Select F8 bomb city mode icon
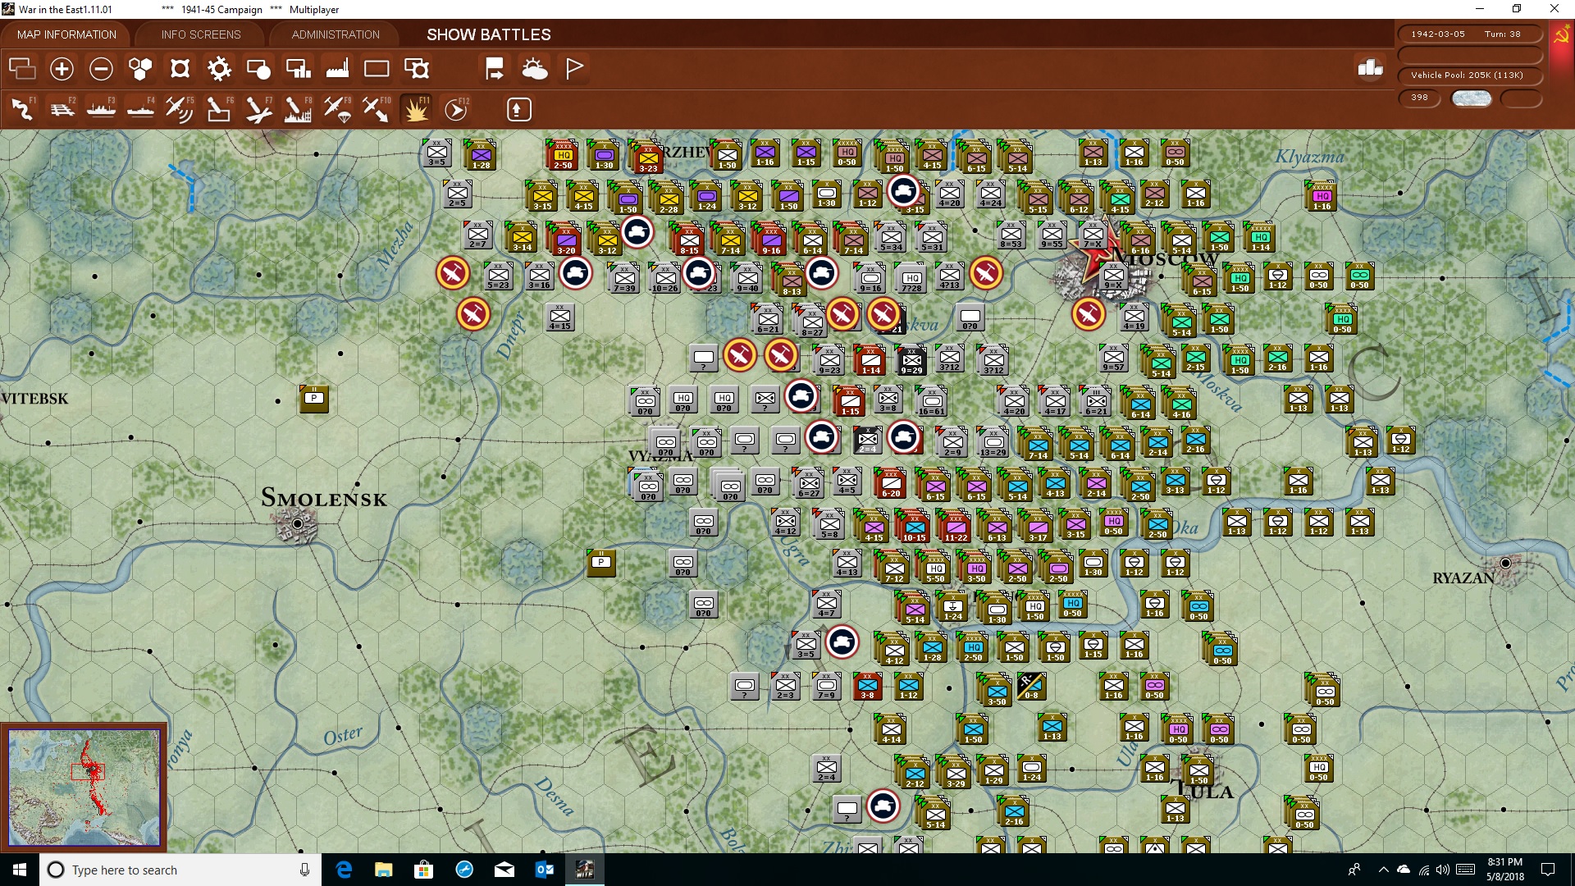This screenshot has width=1575, height=886. 298,109
